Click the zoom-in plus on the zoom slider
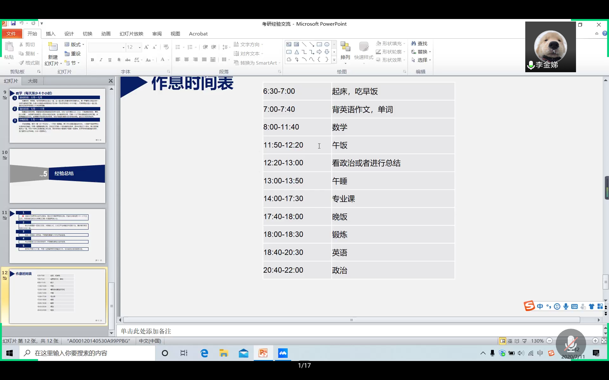The image size is (609, 380). click(x=595, y=341)
